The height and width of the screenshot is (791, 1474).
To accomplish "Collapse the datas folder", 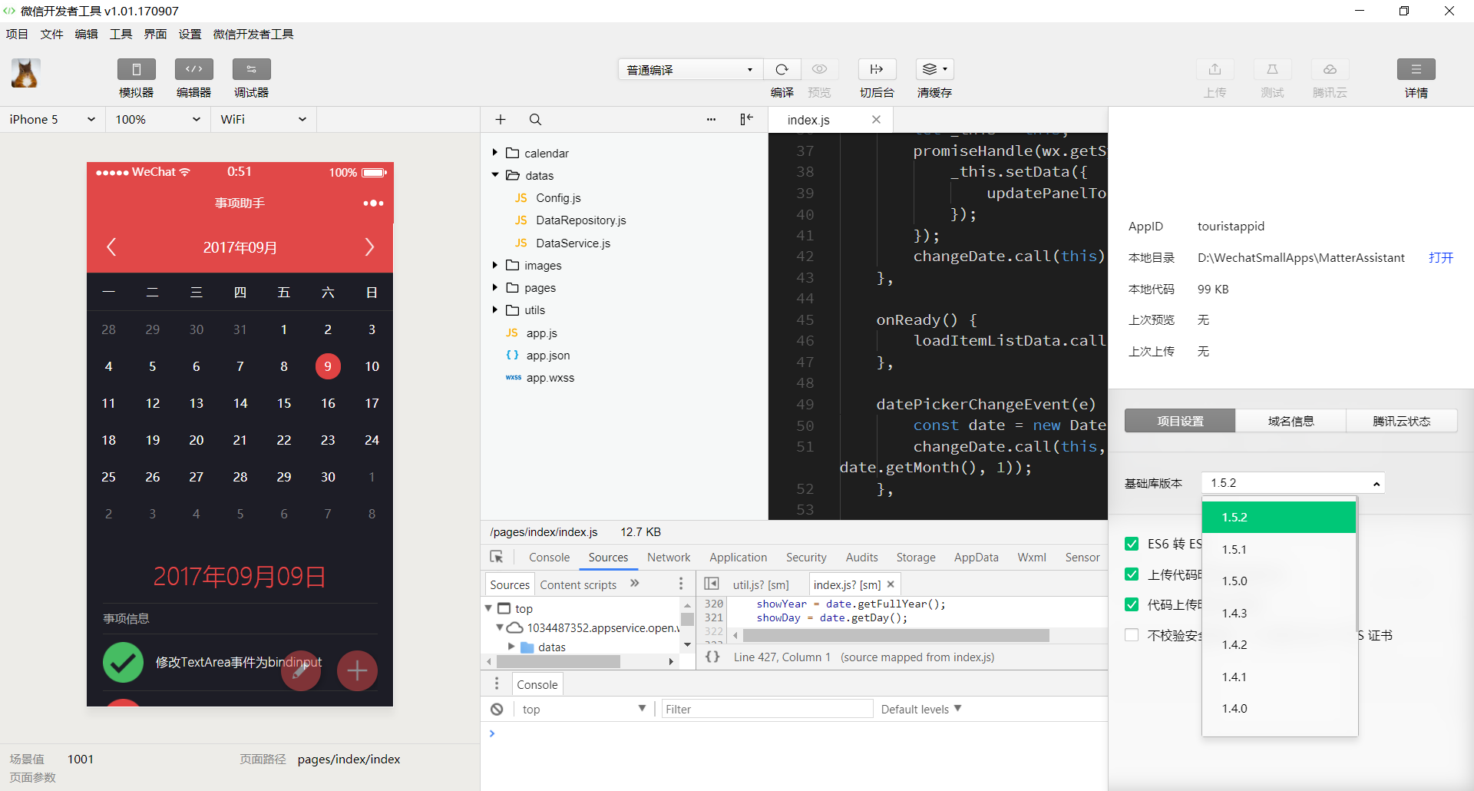I will [495, 175].
